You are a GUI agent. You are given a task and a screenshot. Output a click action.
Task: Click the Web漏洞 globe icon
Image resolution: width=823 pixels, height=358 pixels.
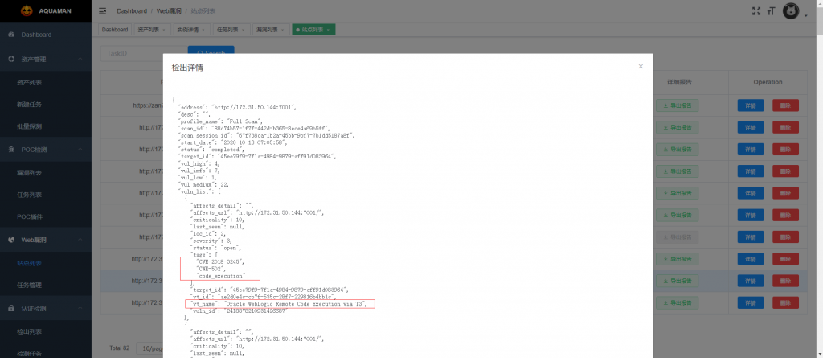(x=11, y=240)
